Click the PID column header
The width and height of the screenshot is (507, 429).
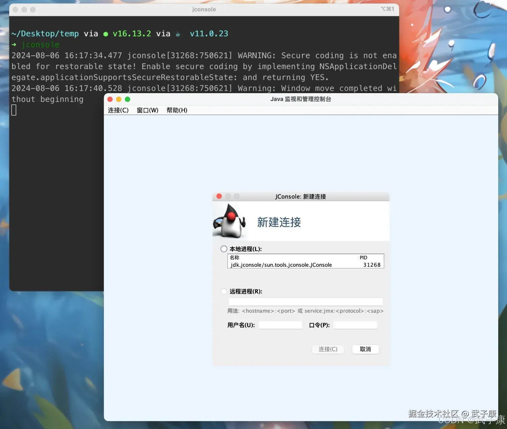tap(363, 257)
